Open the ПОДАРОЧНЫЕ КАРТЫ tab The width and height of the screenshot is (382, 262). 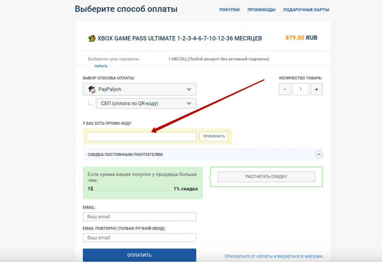pos(306,10)
